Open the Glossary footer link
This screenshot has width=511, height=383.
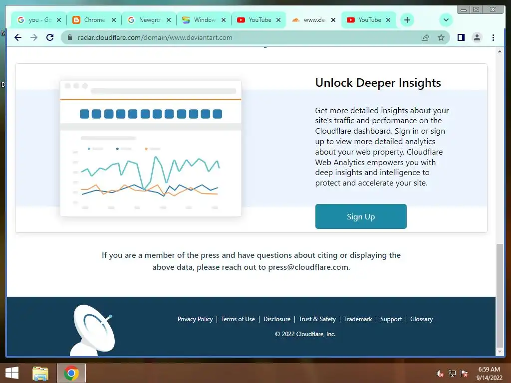pyautogui.click(x=421, y=319)
